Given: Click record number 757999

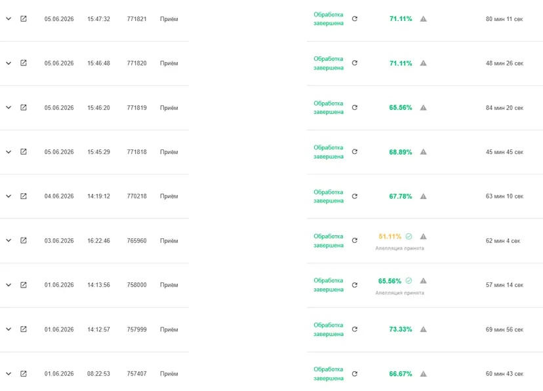Looking at the screenshot, I should 137,329.
